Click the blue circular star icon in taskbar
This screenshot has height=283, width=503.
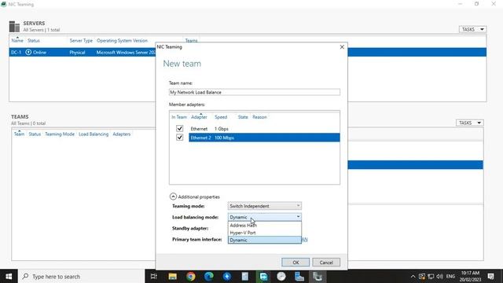[x=227, y=276]
